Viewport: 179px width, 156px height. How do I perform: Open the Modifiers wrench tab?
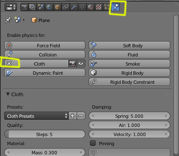pyautogui.click(x=74, y=7)
